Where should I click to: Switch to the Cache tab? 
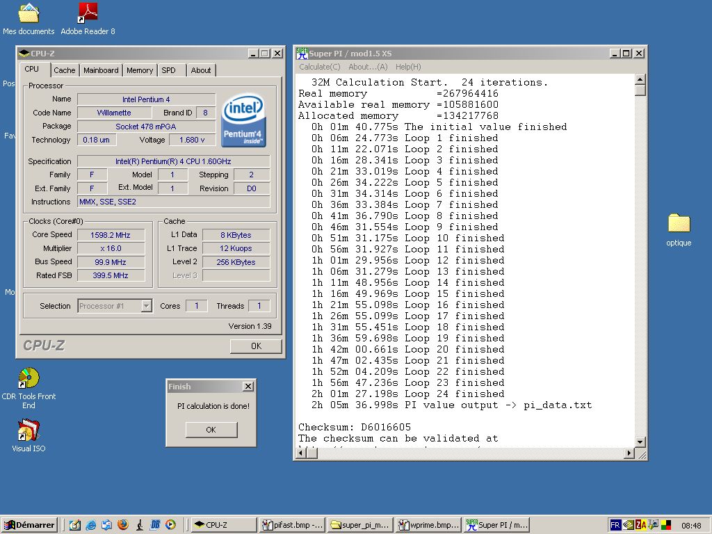(x=65, y=70)
